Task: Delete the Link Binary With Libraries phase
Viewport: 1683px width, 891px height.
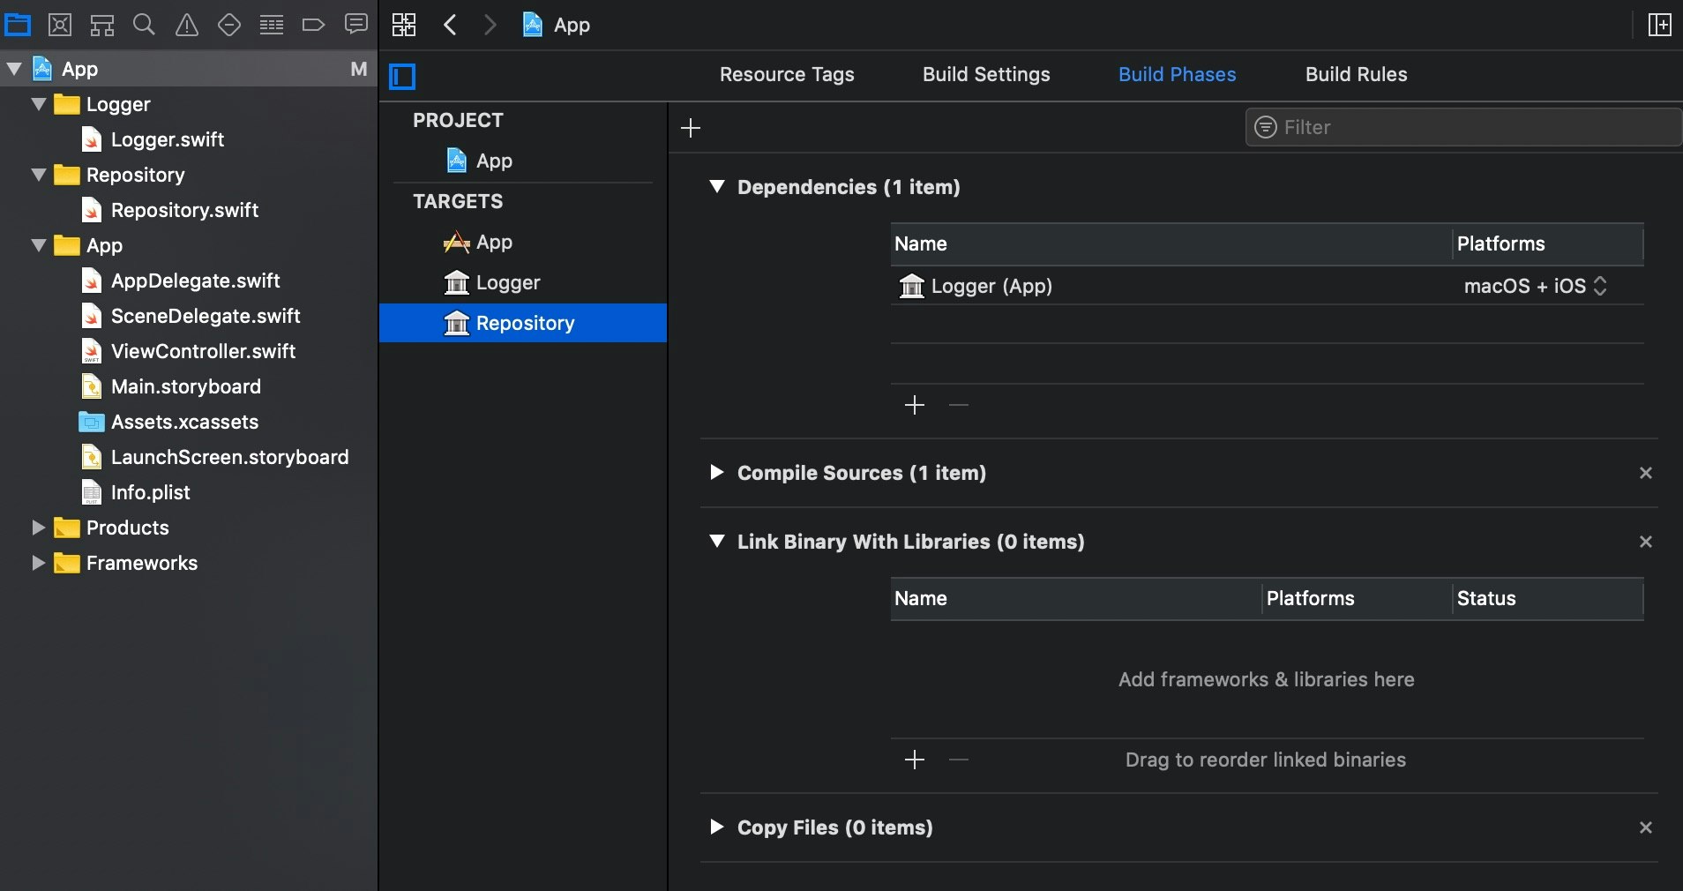Action: [1646, 542]
